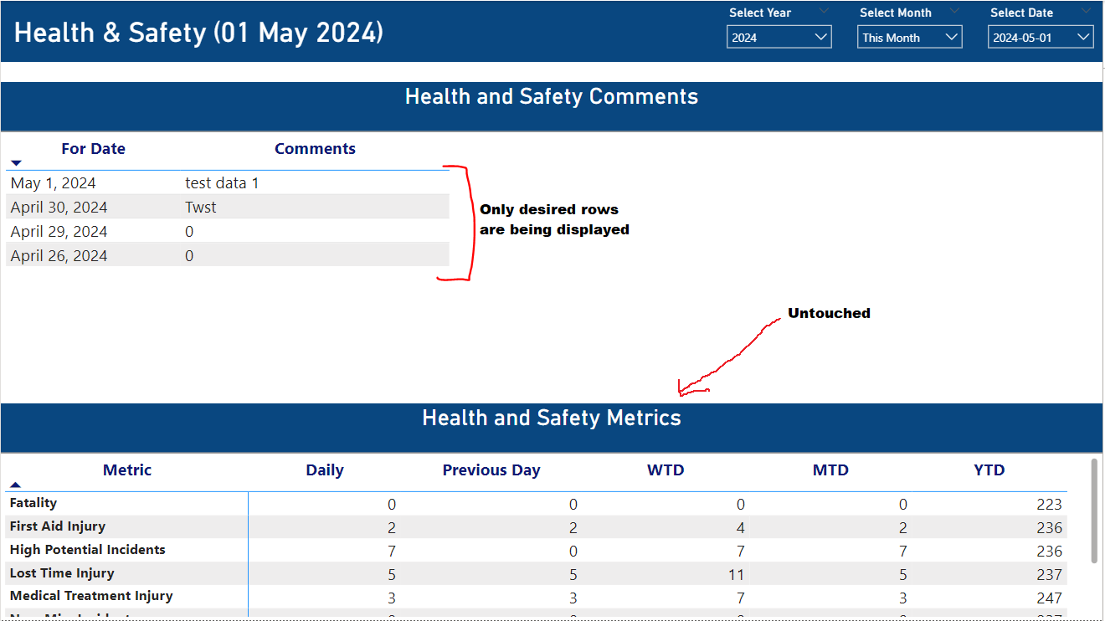Click First Aid Injury WTD value 4
The height and width of the screenshot is (621, 1105).
pos(740,528)
